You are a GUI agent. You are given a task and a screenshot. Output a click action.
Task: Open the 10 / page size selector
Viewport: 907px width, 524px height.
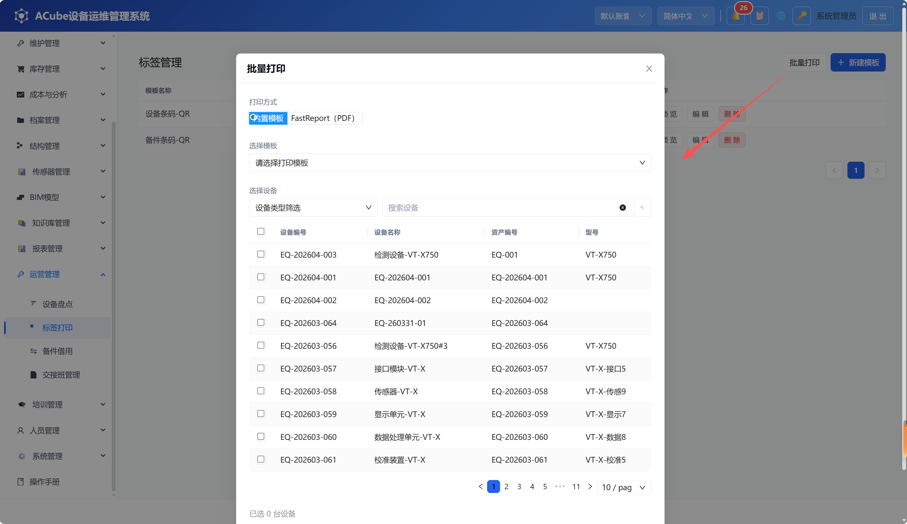coord(624,487)
